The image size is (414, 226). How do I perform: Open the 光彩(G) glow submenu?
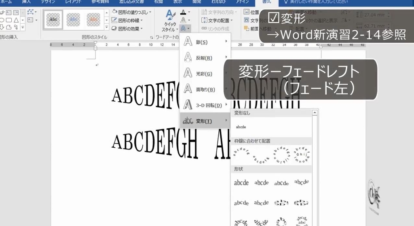(x=205, y=73)
